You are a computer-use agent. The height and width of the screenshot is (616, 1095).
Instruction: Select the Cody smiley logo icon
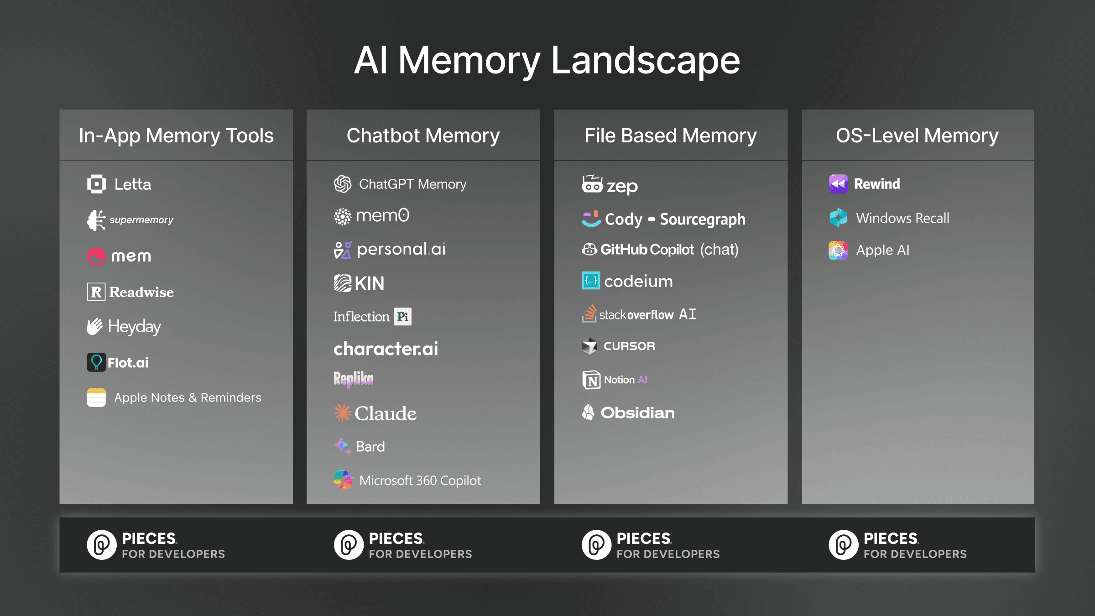click(x=591, y=219)
